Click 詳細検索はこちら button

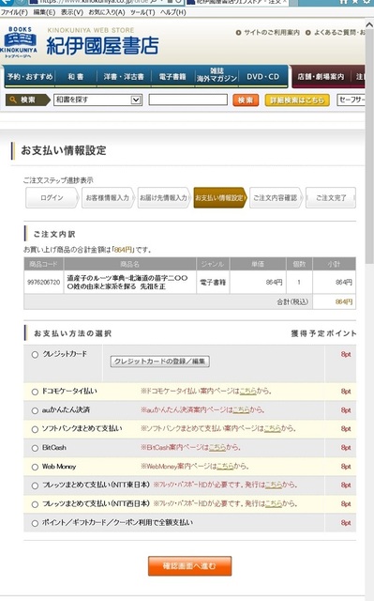pos(297,100)
